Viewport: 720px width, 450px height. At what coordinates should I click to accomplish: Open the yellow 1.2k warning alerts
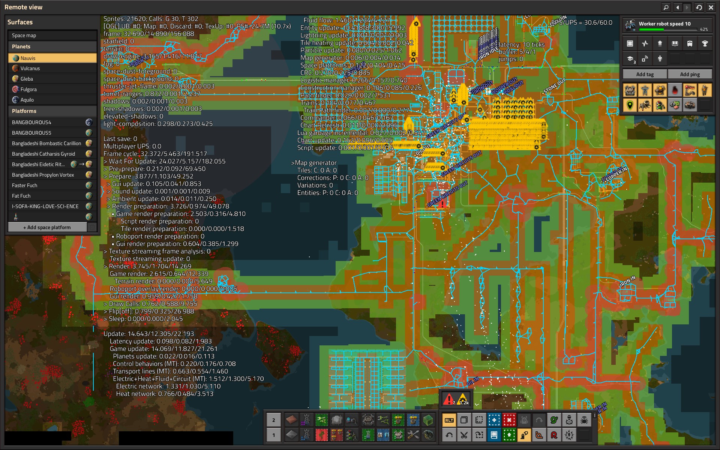(463, 399)
